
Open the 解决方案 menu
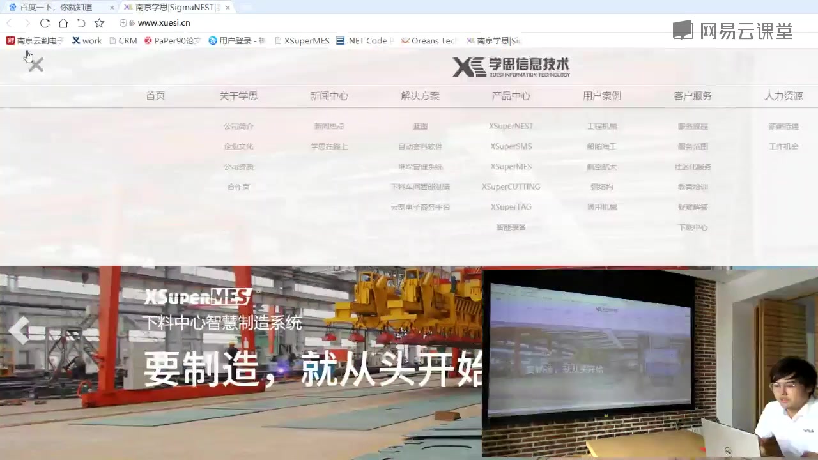pyautogui.click(x=420, y=96)
